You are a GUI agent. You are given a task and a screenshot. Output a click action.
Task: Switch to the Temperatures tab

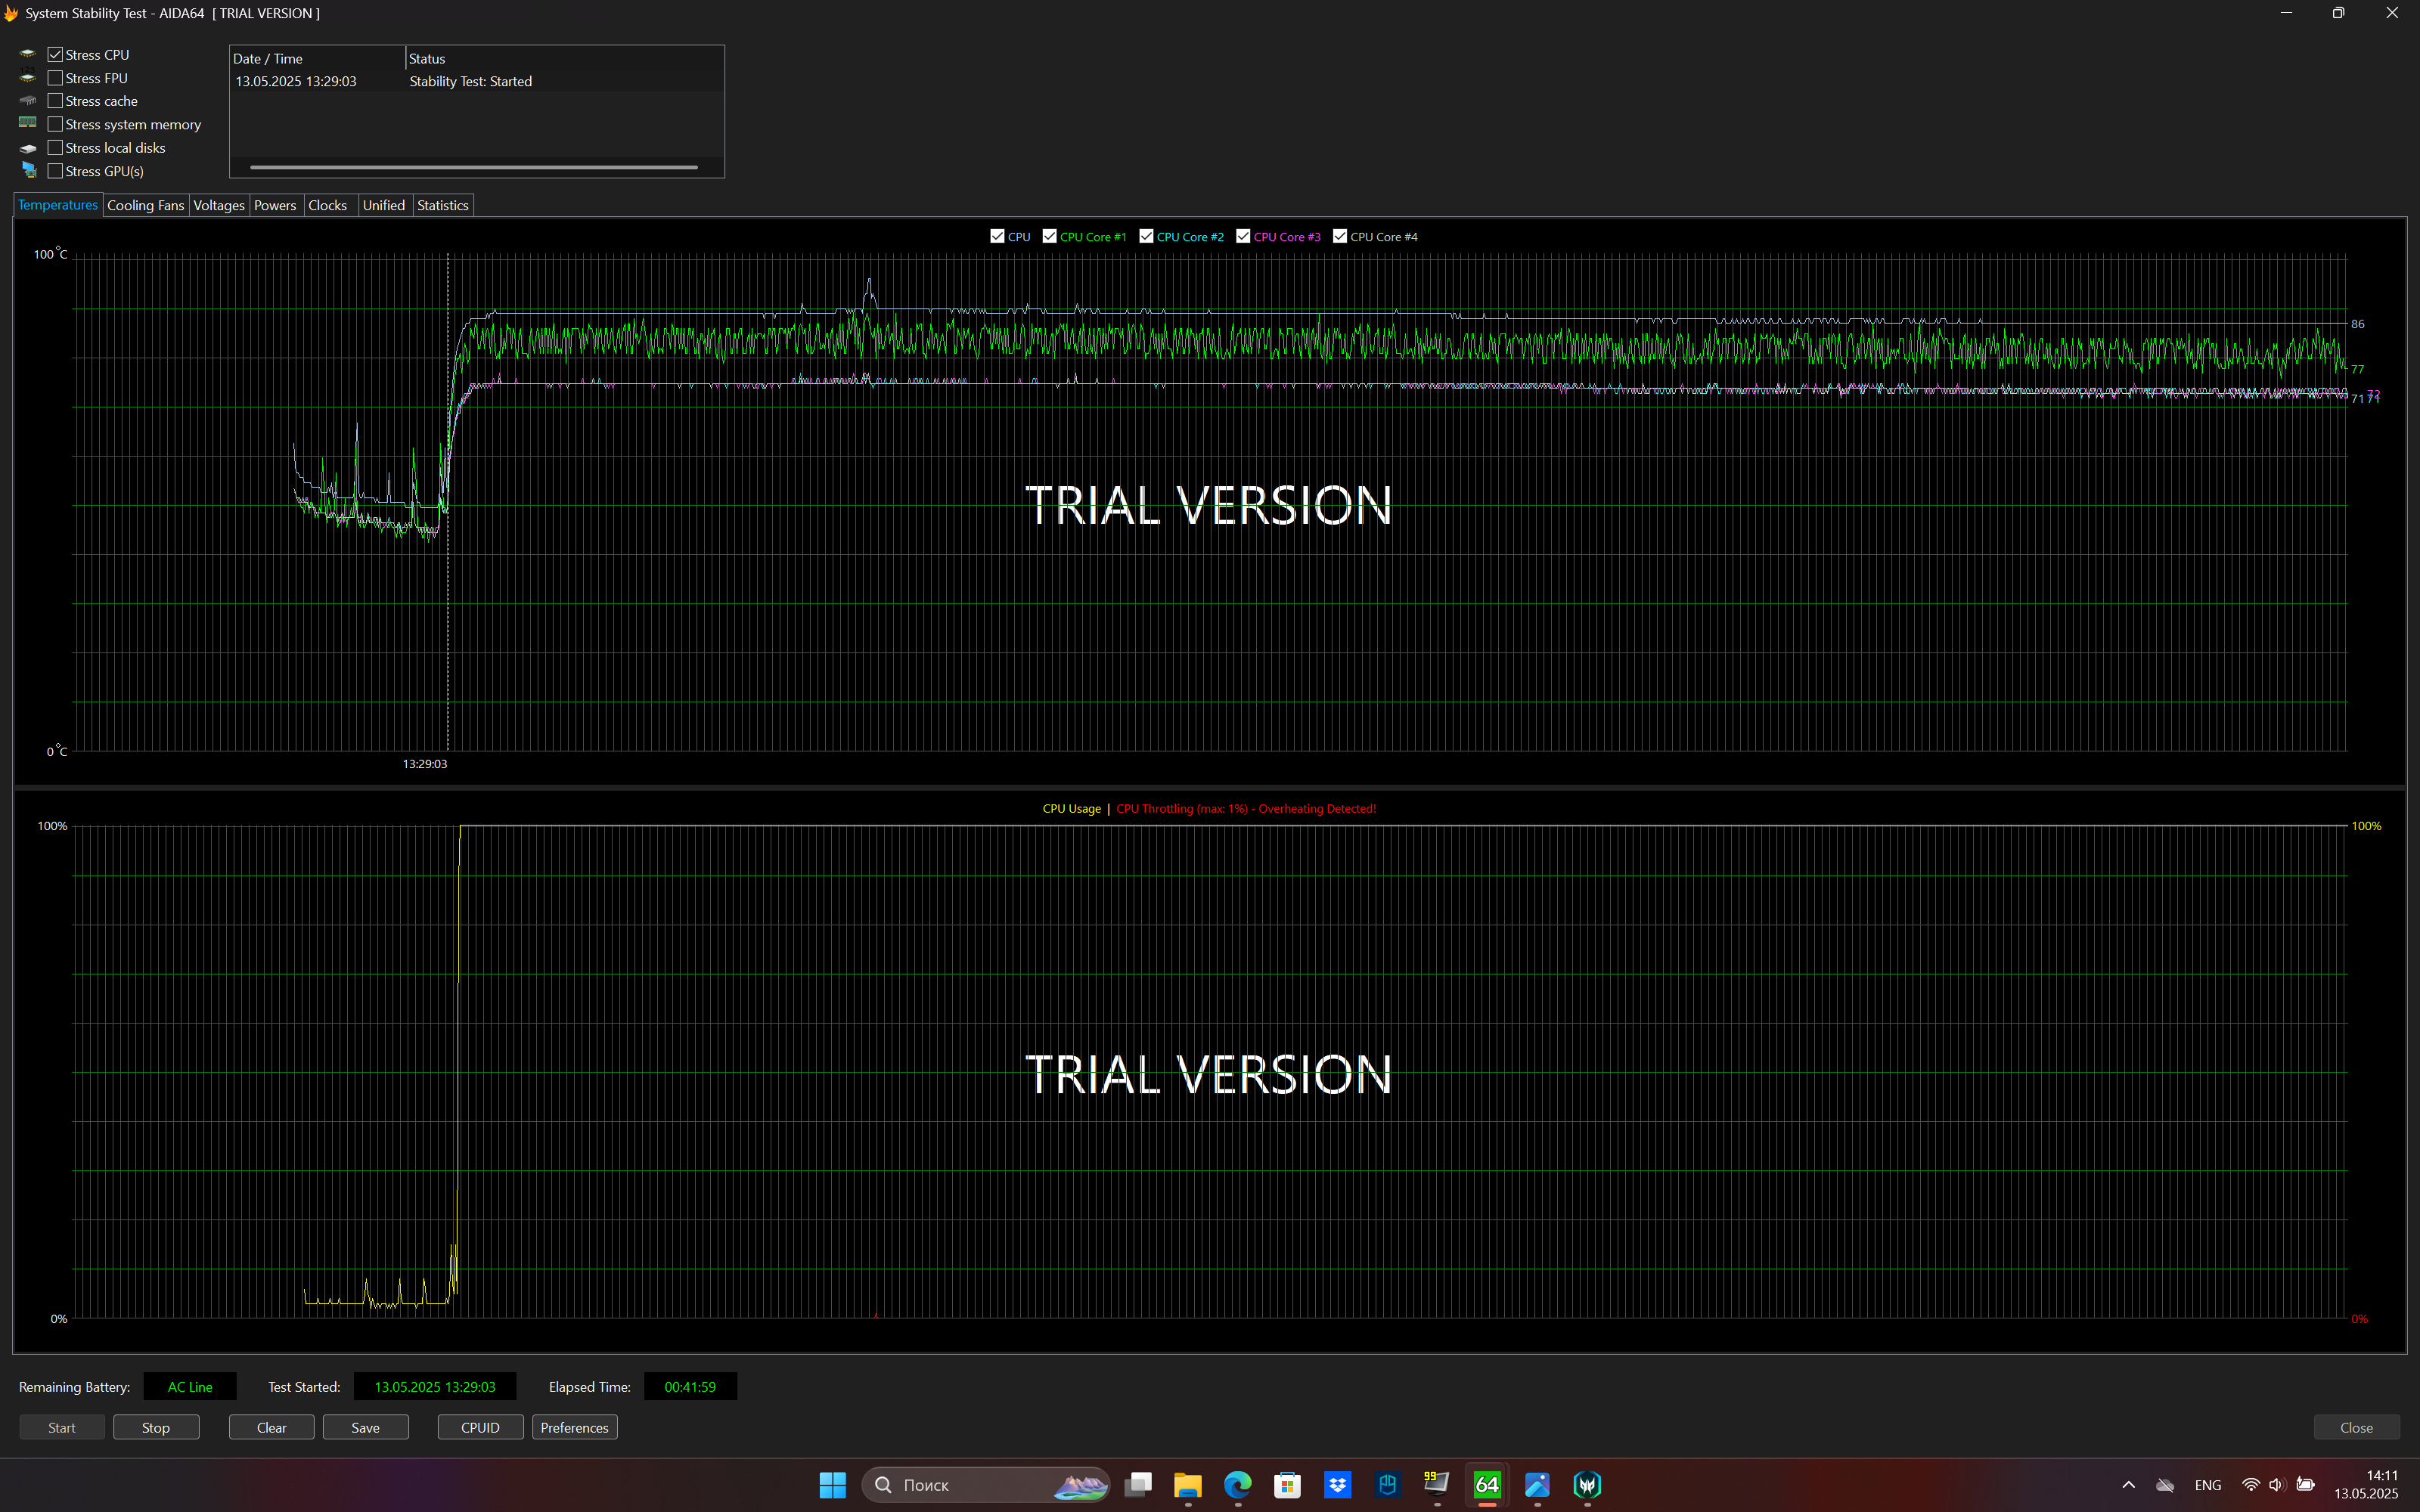click(x=58, y=205)
